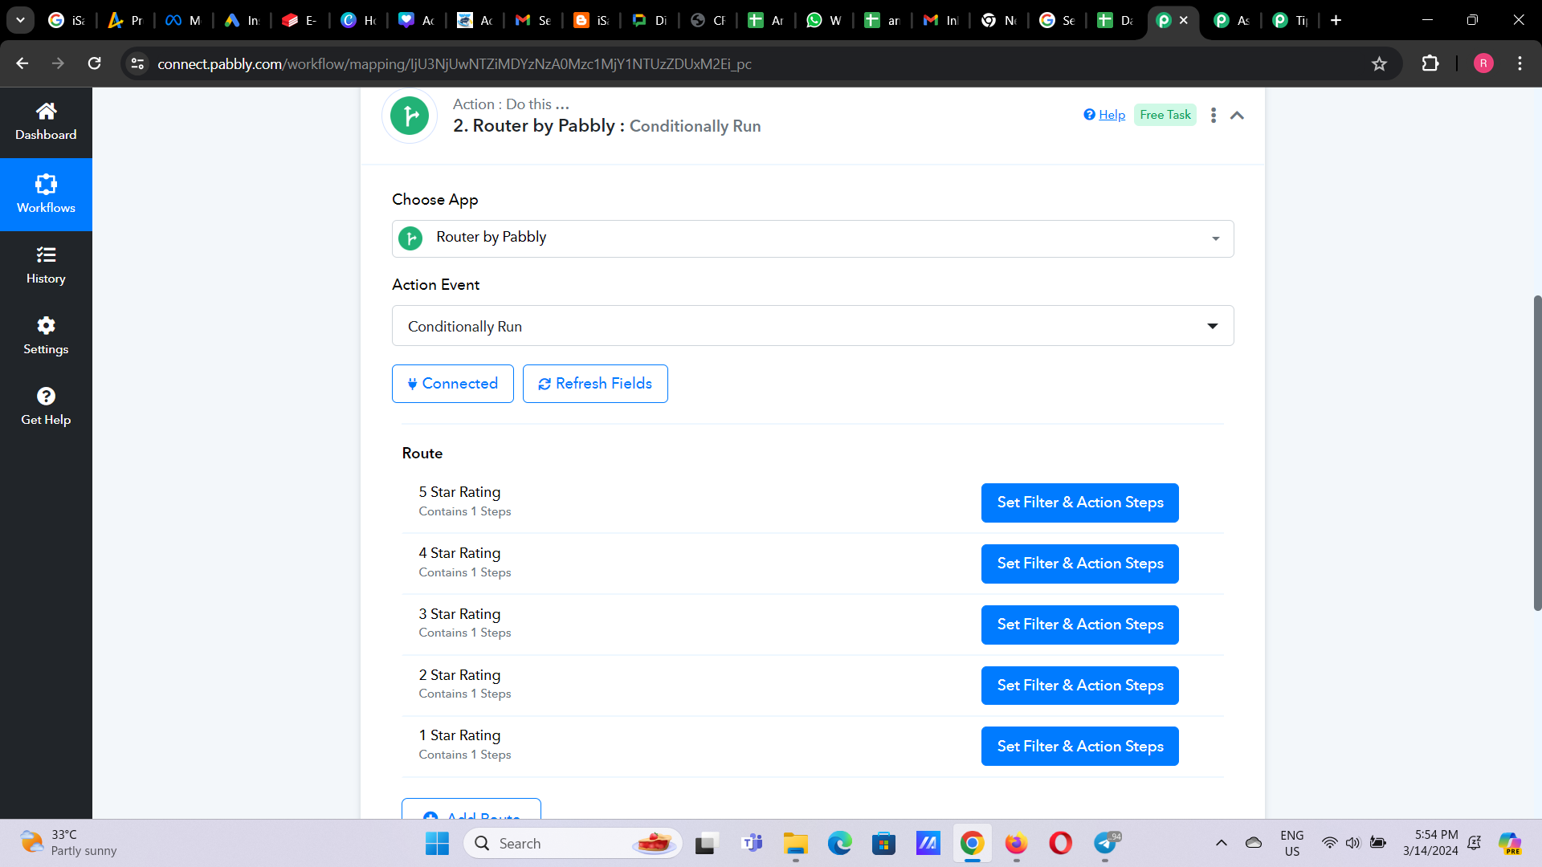Switch to the WhatsApp tab
The width and height of the screenshot is (1542, 867).
point(825,20)
